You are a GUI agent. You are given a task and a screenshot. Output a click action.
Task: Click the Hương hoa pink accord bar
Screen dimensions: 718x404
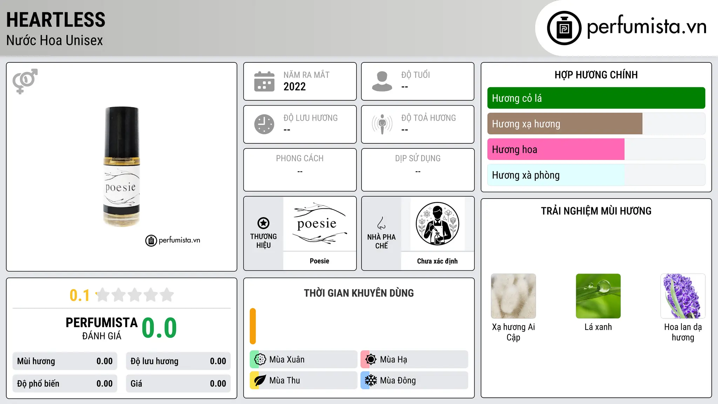(x=556, y=149)
